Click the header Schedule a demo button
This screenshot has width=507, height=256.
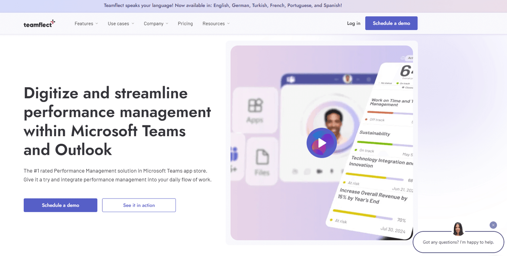tap(391, 23)
